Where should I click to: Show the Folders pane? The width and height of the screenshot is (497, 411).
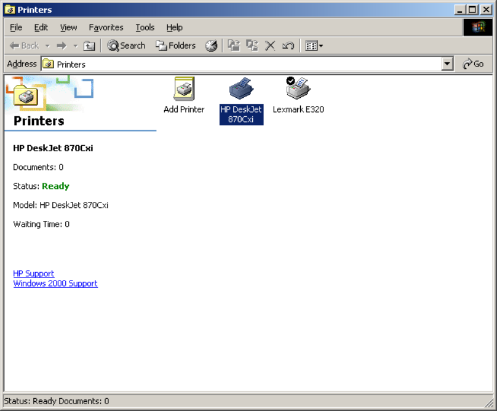tap(175, 46)
